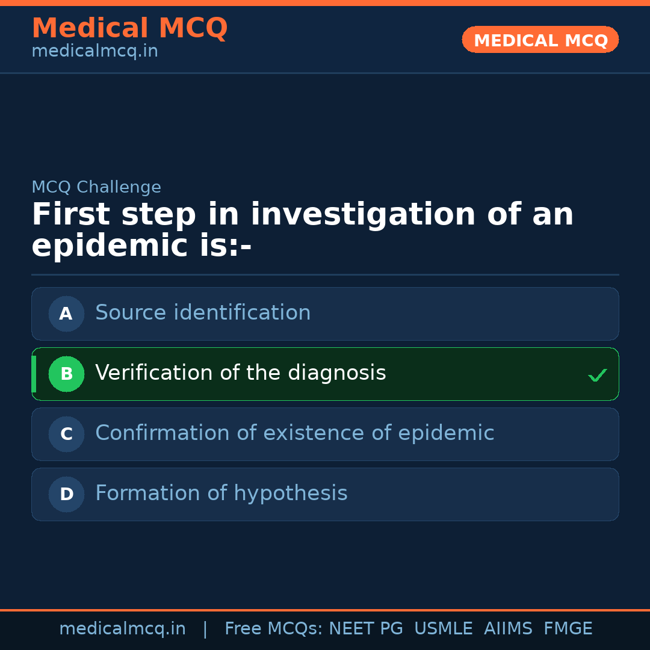Click USMLE in footer
The height and width of the screenshot is (650, 650).
coord(443,629)
